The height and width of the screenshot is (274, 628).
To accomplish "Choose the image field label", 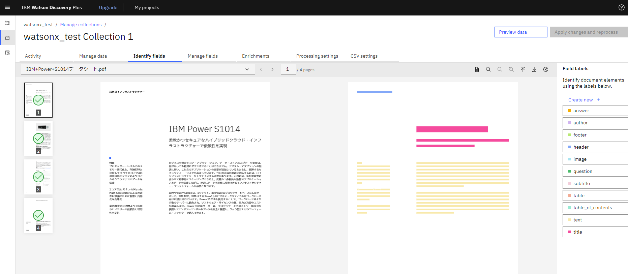I will click(x=595, y=159).
